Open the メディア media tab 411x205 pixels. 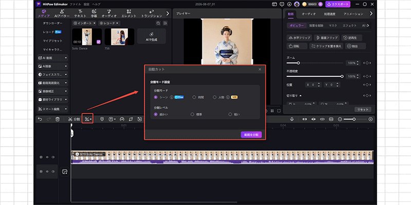pos(44,13)
